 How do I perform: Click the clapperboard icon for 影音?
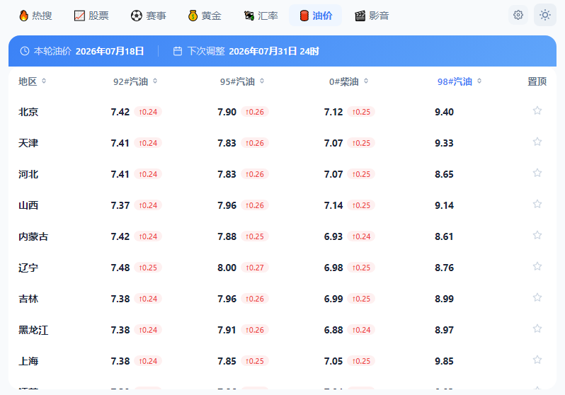click(360, 16)
